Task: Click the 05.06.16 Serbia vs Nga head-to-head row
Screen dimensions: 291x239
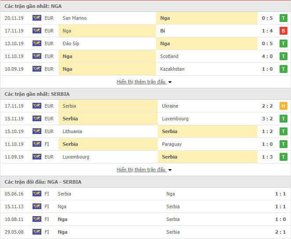Action: (145, 194)
